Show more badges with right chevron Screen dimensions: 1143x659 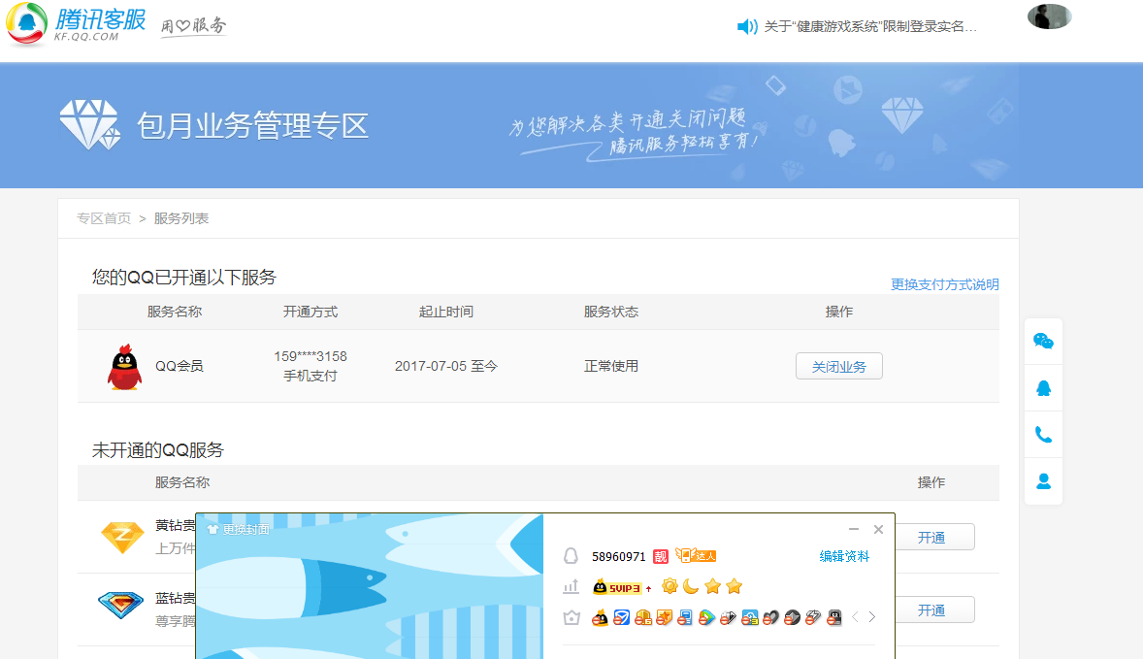(x=872, y=616)
